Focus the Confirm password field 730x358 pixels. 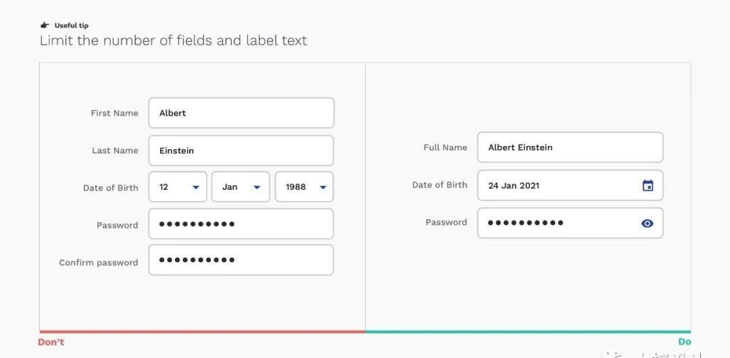click(x=241, y=260)
